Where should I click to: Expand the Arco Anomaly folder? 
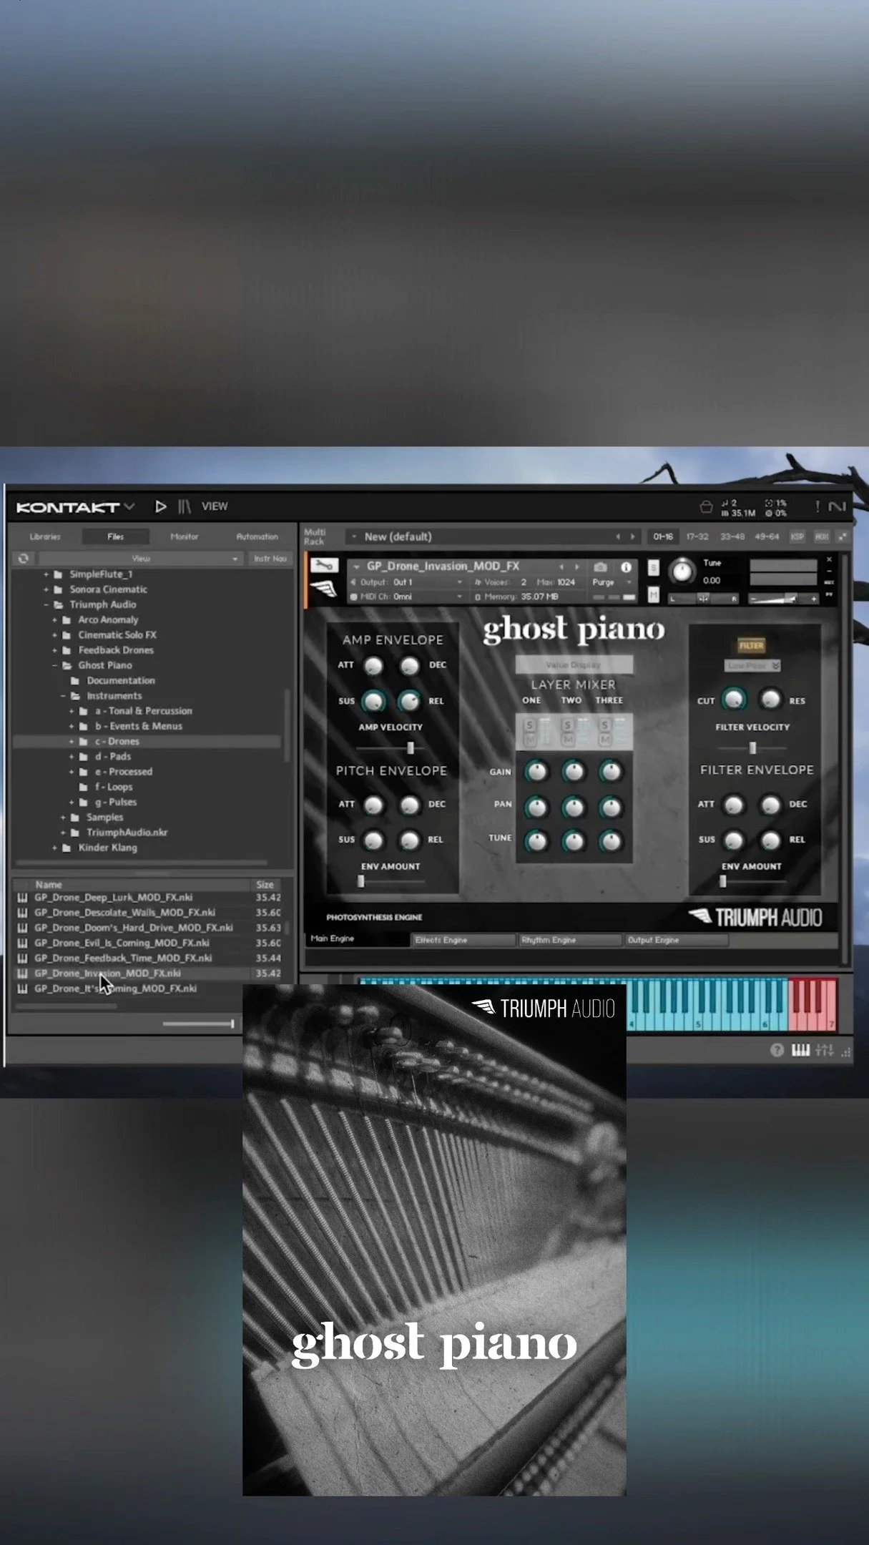click(55, 619)
